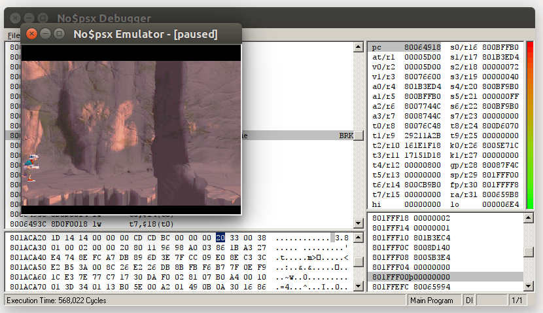Select v0/r2 register value 00005D00
543x313 pixels.
tap(423, 67)
